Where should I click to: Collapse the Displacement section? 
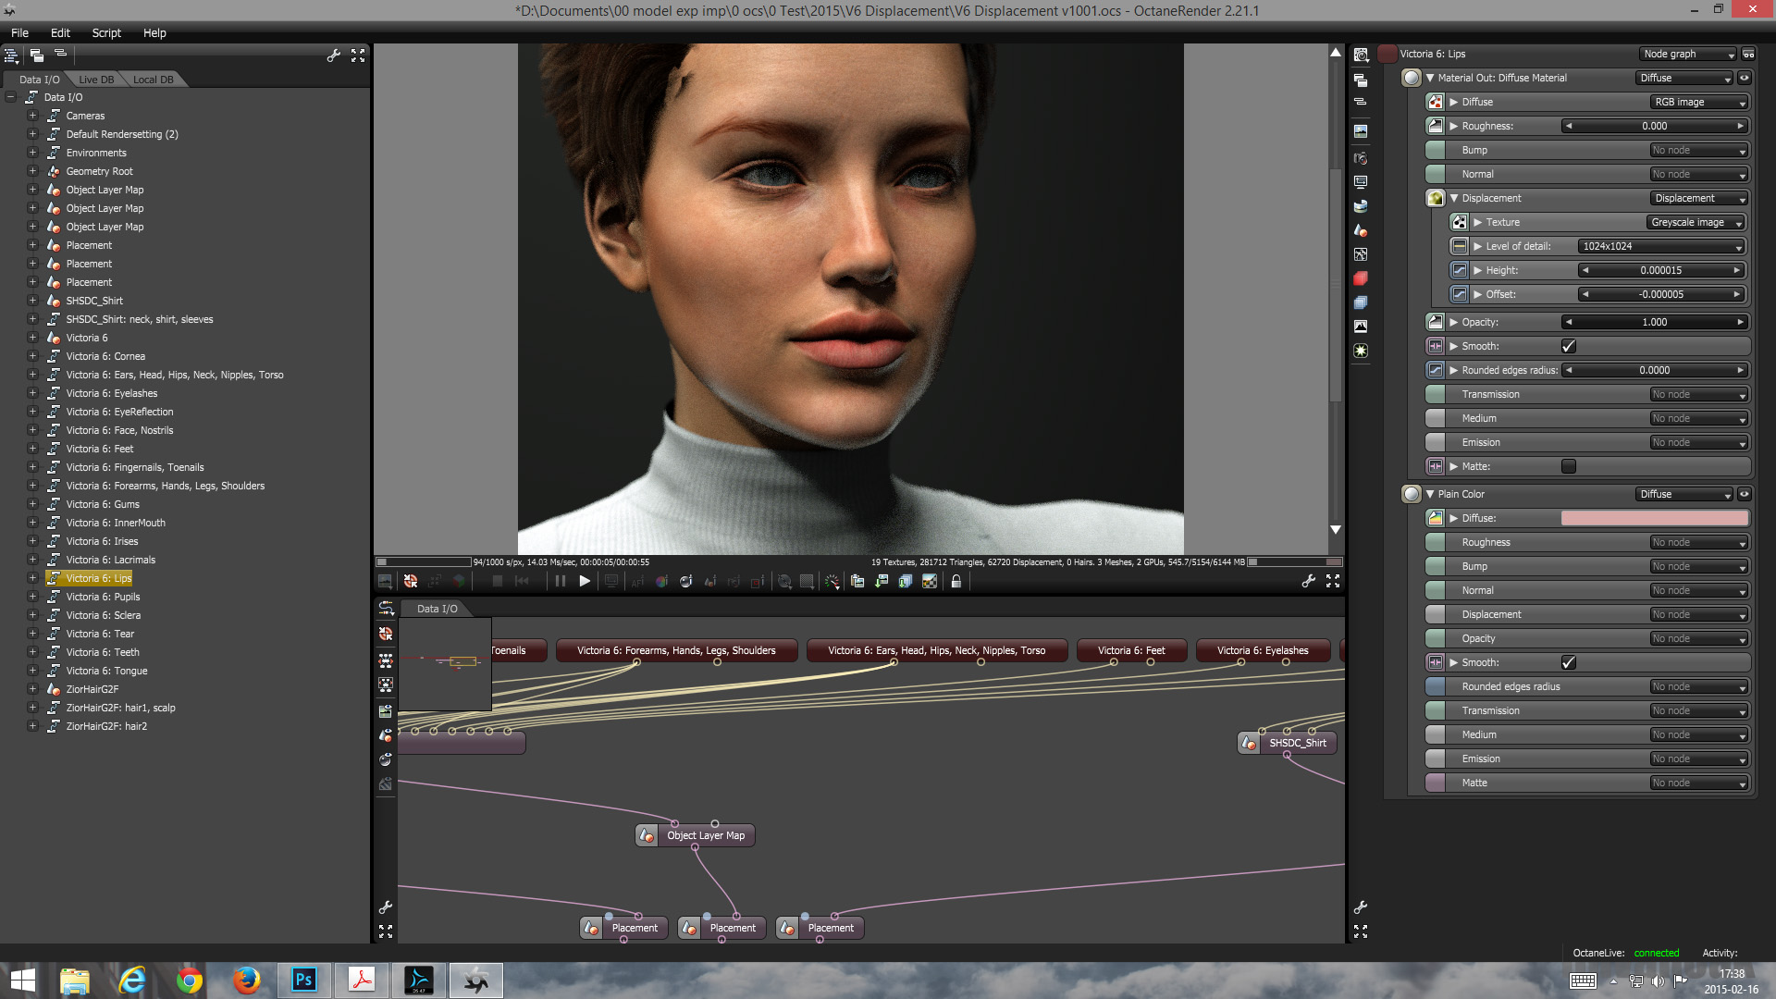[x=1454, y=198]
